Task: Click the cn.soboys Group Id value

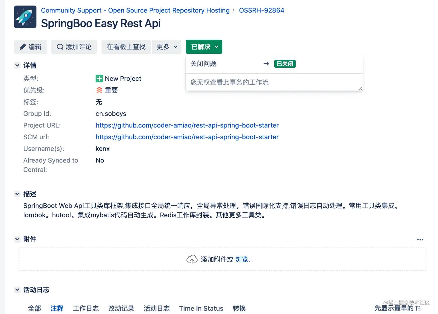Action: point(111,114)
